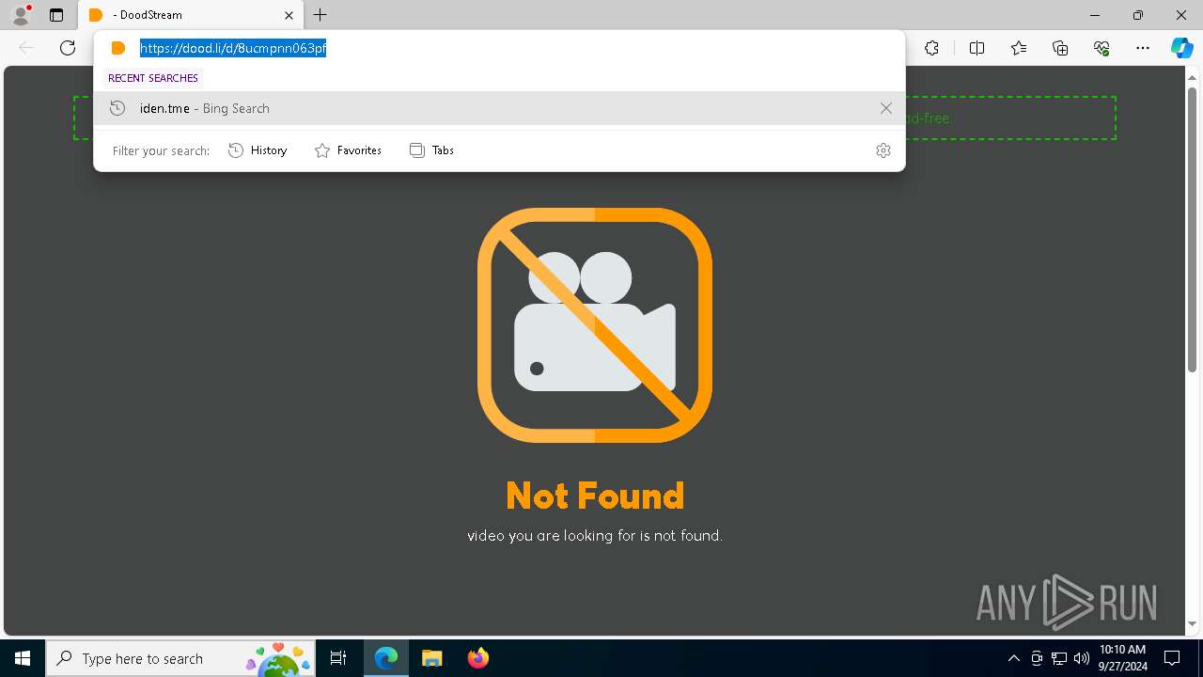The width and height of the screenshot is (1203, 677).
Task: Open the Windows Start menu
Action: pyautogui.click(x=23, y=658)
